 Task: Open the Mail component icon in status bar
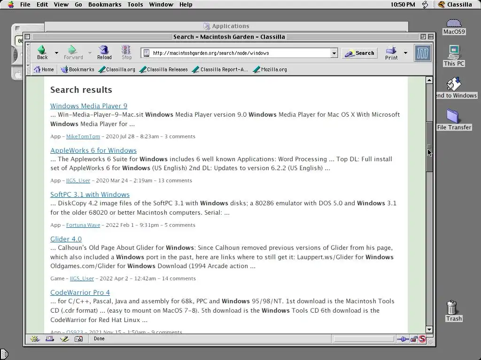[x=50, y=339]
